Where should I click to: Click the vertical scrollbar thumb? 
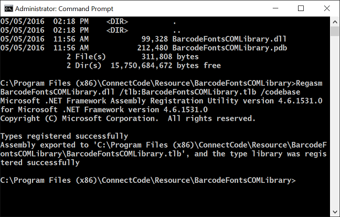(335, 32)
